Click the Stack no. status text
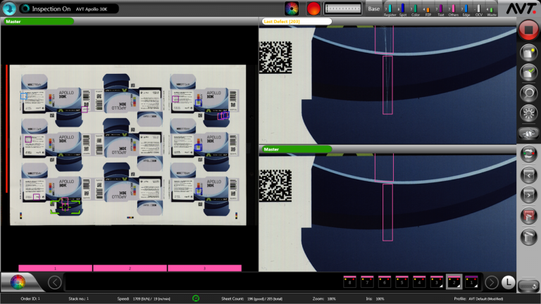Viewport: 541px width, 304px height. tap(78, 298)
